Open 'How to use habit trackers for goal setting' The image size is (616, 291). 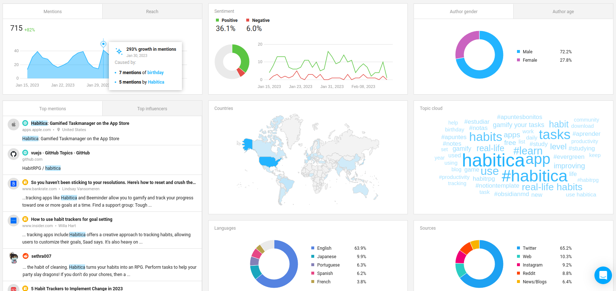(72, 219)
